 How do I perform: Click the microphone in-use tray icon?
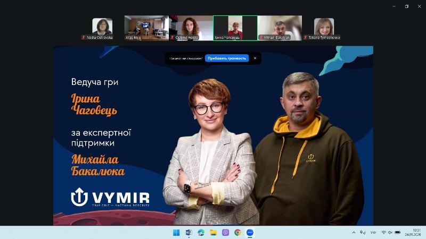(363, 233)
